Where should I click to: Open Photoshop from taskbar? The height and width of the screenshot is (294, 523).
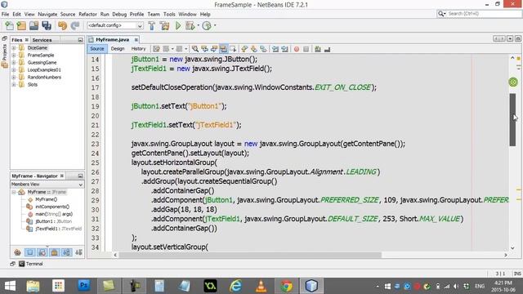click(x=83, y=286)
